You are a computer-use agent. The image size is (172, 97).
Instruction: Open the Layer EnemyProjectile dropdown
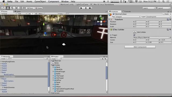(x=158, y=17)
